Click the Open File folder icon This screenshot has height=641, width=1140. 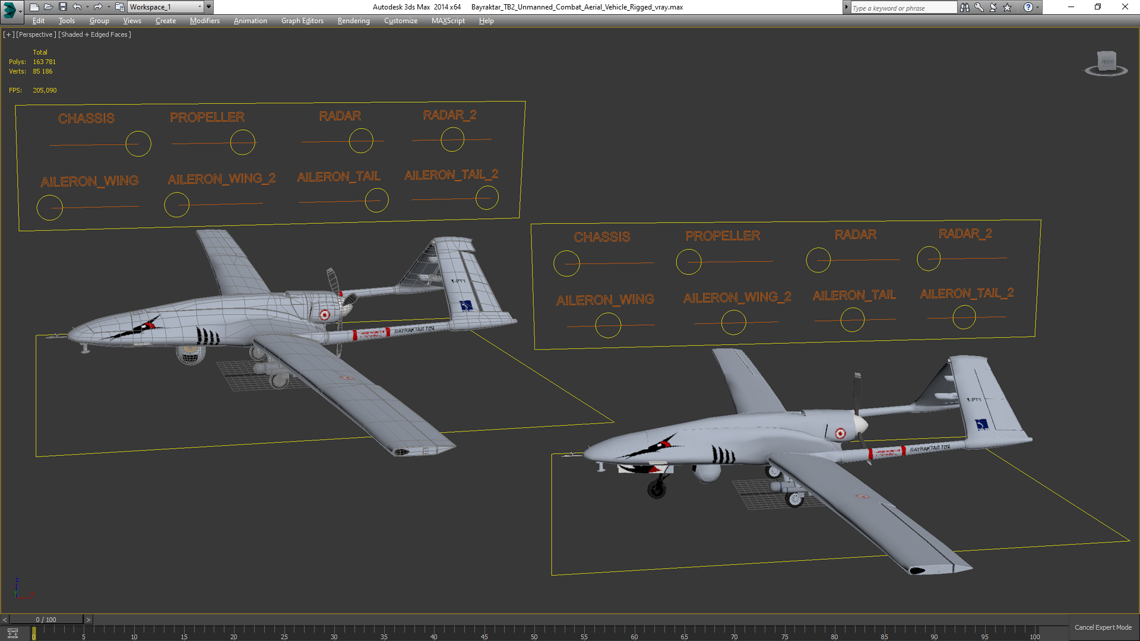pyautogui.click(x=48, y=7)
